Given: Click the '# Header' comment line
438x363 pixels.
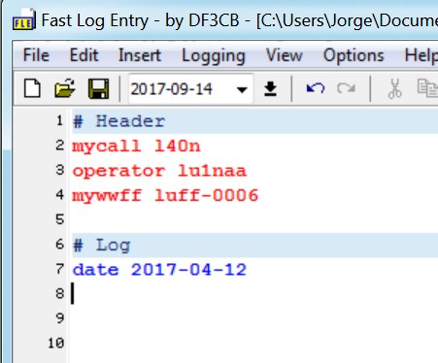Looking at the screenshot, I should (x=254, y=121).
